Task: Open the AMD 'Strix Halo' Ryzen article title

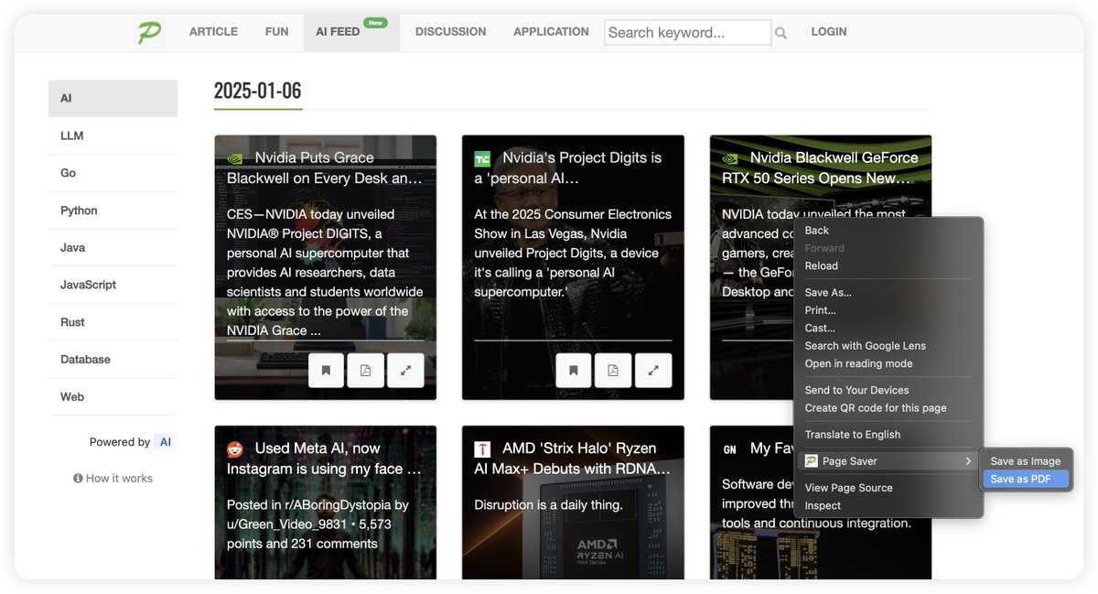Action: coord(574,459)
